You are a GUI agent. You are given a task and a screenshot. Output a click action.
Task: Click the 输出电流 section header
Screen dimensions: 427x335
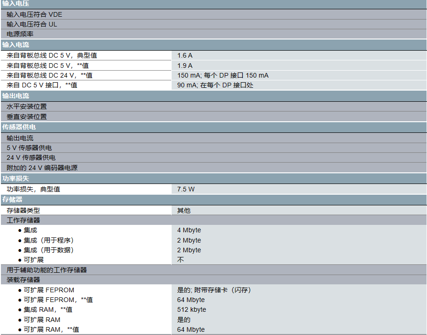16,96
